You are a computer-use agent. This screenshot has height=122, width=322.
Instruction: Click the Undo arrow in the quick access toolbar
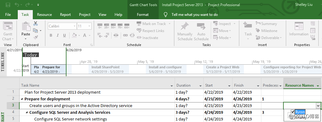(17, 5)
